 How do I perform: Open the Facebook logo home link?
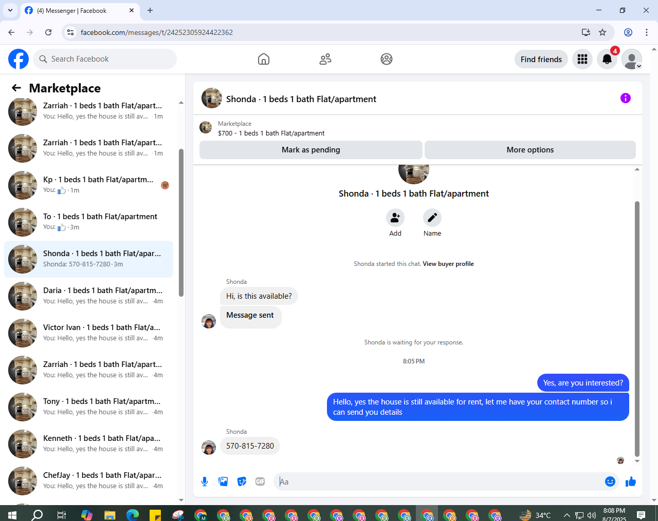(x=19, y=59)
